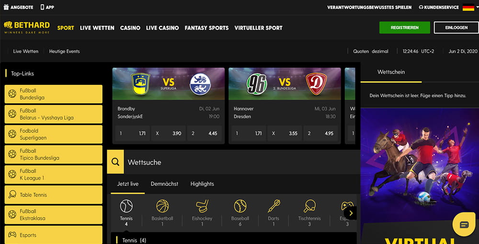Viewport: 479px width, 244px height.
Task: Show more sports with the right arrow
Action: [351, 213]
